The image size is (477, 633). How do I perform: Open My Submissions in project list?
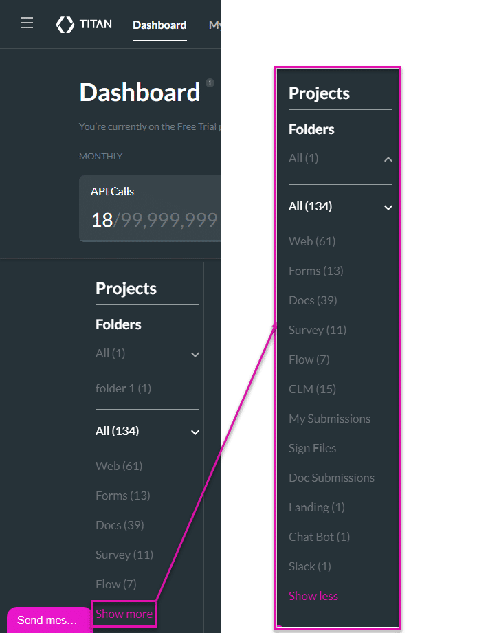pyautogui.click(x=329, y=419)
